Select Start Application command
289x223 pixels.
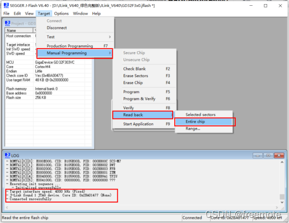click(x=144, y=124)
